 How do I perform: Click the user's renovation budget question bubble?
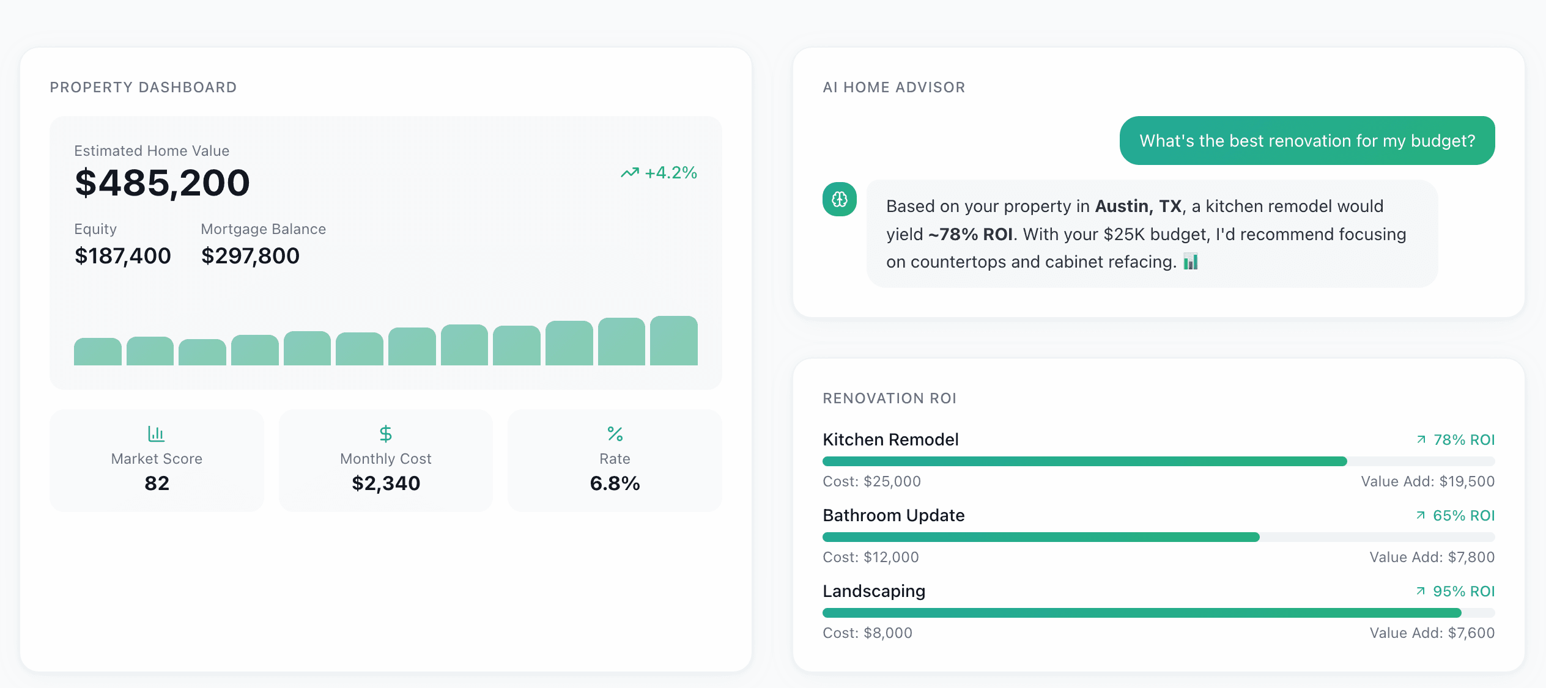click(1307, 141)
